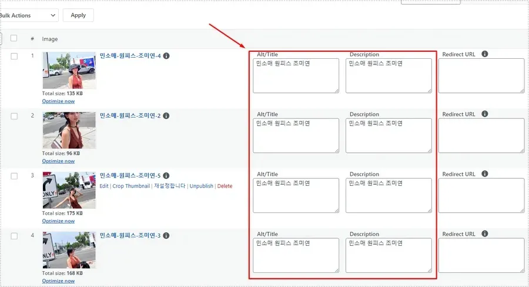Click Unpublish link for row 3
Screen dimensions: 529x287
[202, 186]
